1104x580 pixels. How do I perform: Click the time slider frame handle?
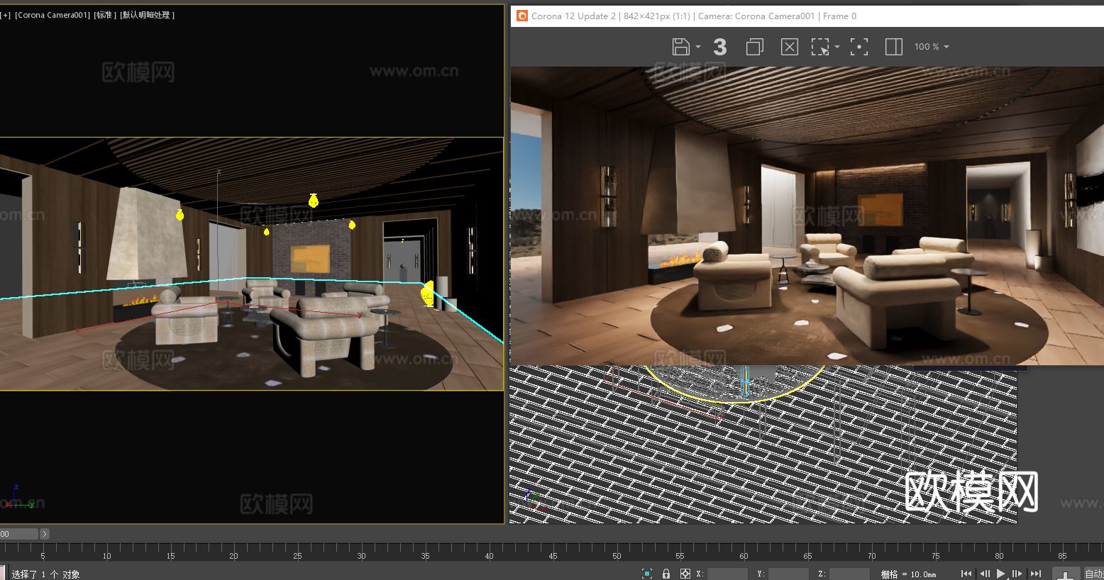coord(18,534)
